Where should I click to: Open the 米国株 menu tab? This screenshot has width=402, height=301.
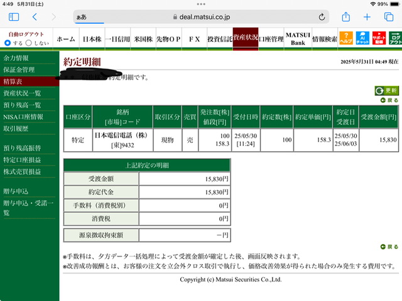pos(143,39)
